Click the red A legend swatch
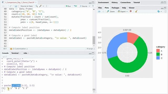Image resolution: width=168 pixels, height=94 pixels. tap(158, 51)
